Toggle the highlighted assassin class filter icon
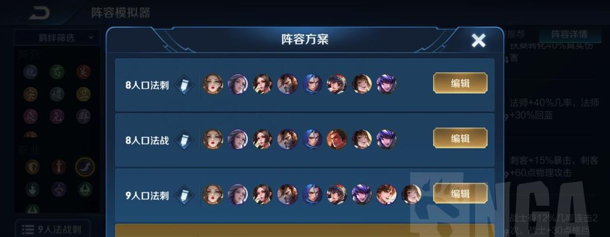The width and height of the screenshot is (610, 237). tap(85, 167)
